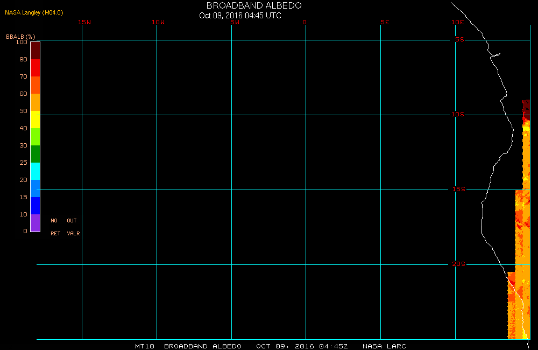This screenshot has width=538, height=350.
Task: Click the MT10 text in the footer
Action: 144,346
